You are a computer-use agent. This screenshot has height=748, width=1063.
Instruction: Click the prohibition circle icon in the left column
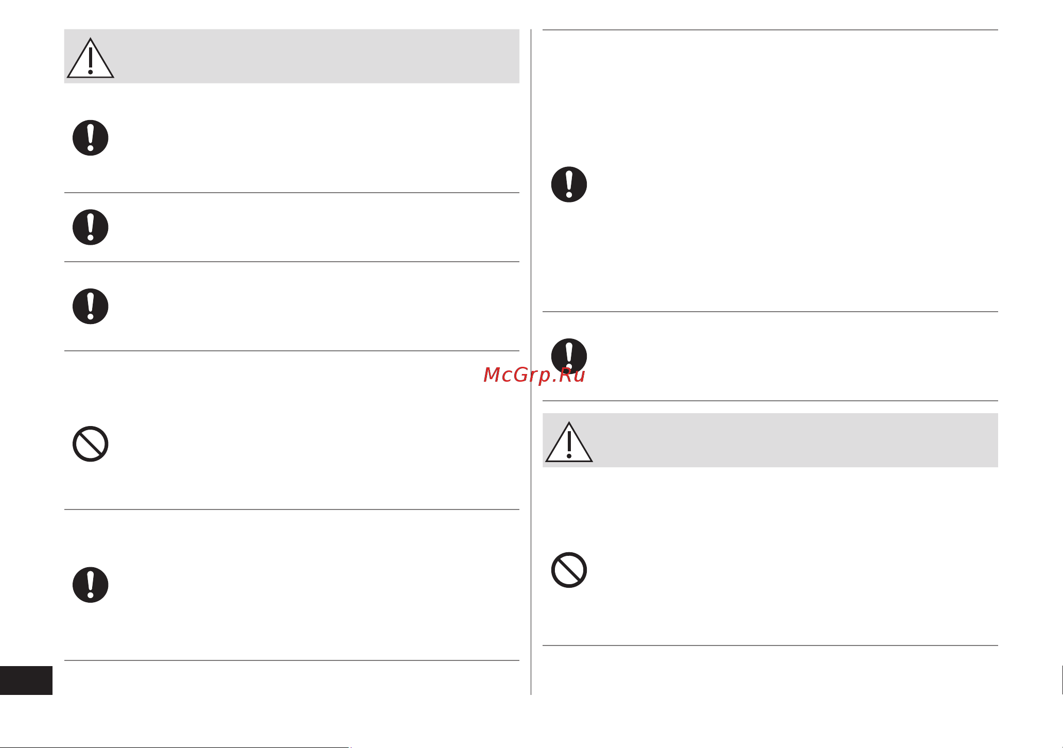90,444
